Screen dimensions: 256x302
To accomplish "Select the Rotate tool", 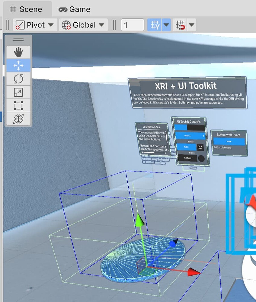I will (x=18, y=79).
